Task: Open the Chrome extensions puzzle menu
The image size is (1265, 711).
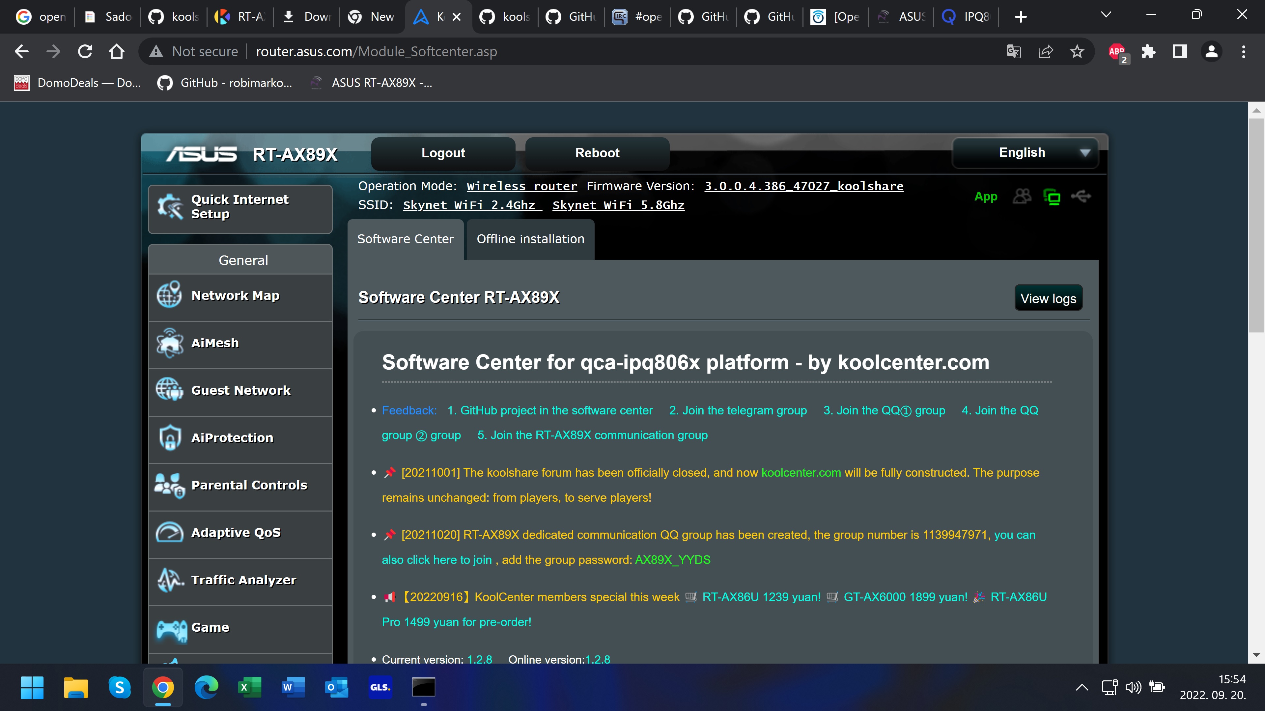Action: click(1148, 52)
